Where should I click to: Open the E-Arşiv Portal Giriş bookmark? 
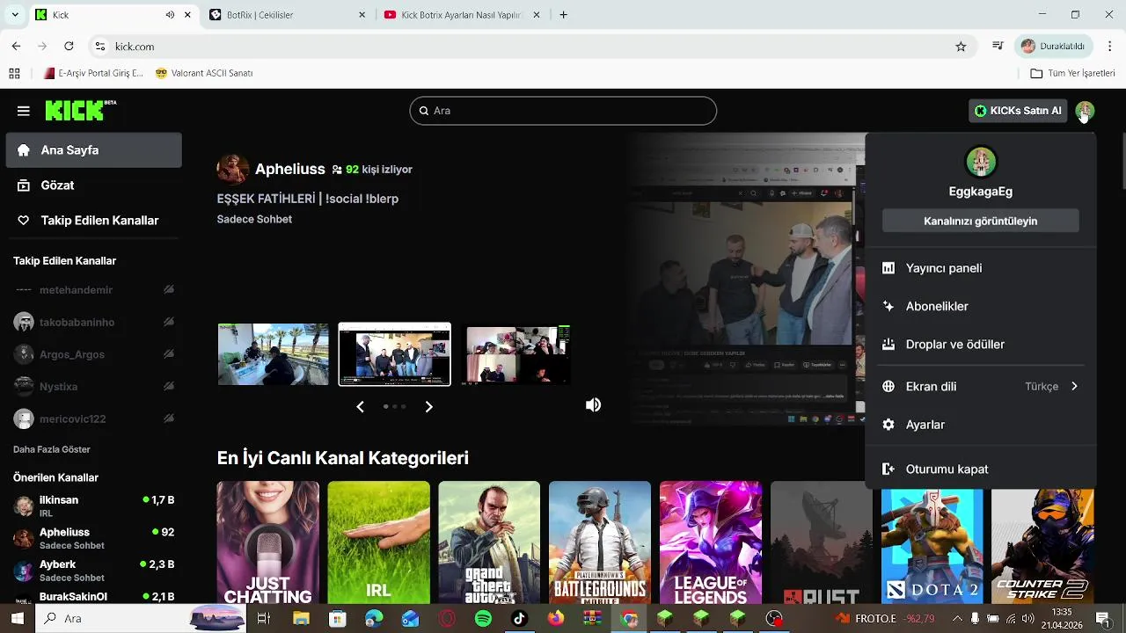(x=93, y=73)
